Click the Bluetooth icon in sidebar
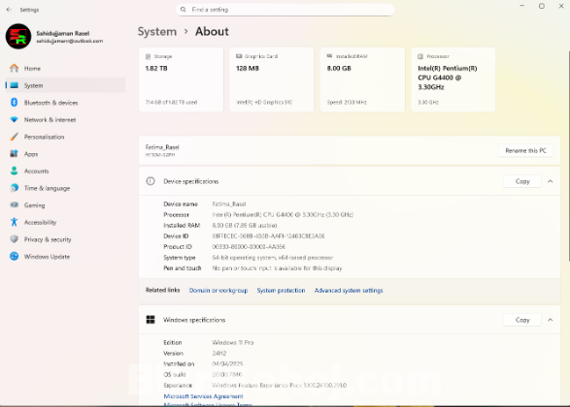570x407 pixels. 15,103
